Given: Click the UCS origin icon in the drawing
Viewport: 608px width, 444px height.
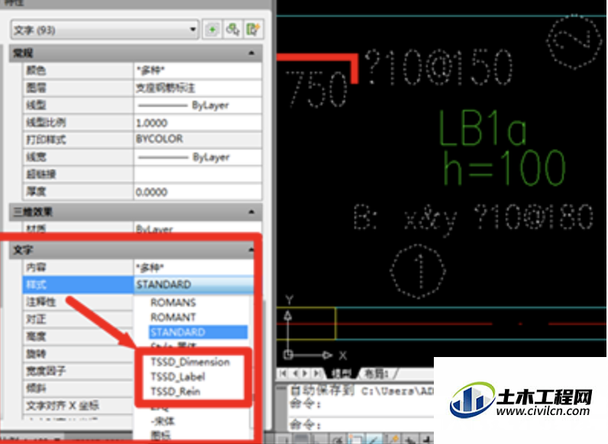Looking at the screenshot, I should click(288, 355).
